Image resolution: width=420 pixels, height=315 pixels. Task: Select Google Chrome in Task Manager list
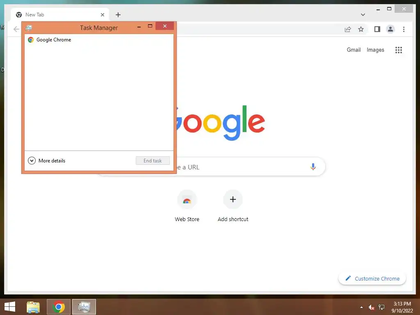point(99,40)
